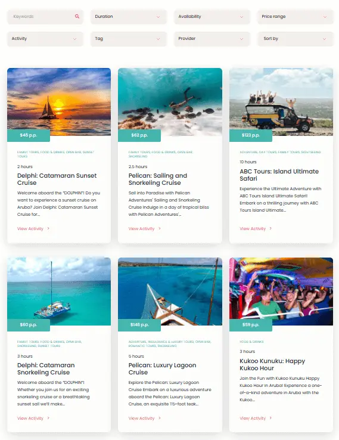
Task: Click the $146 p.p. price badge
Action: 139,325
